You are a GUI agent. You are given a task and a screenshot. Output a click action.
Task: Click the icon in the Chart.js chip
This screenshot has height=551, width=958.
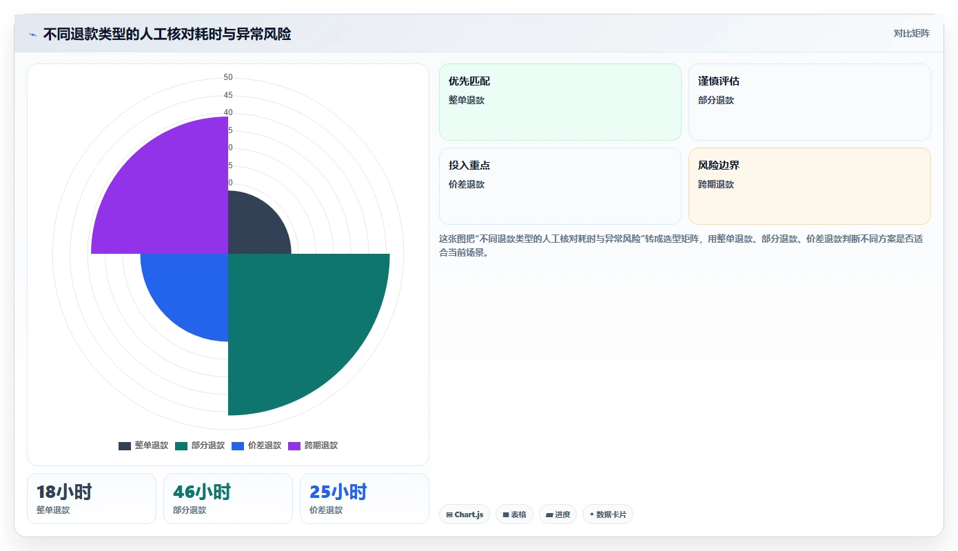click(x=449, y=515)
